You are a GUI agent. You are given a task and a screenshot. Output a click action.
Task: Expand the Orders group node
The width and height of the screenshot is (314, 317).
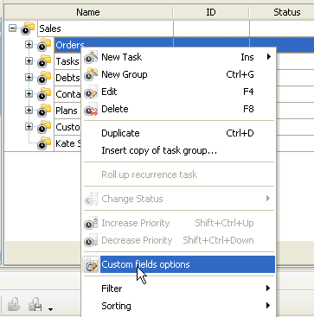click(29, 45)
